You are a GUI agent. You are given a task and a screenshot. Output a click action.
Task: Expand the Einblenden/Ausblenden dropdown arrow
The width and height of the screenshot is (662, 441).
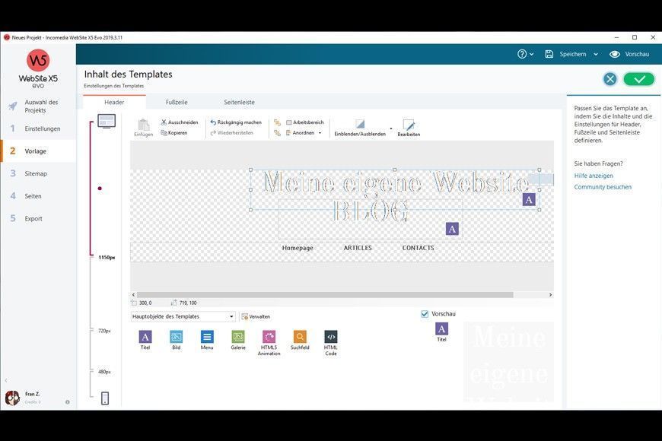(391, 128)
